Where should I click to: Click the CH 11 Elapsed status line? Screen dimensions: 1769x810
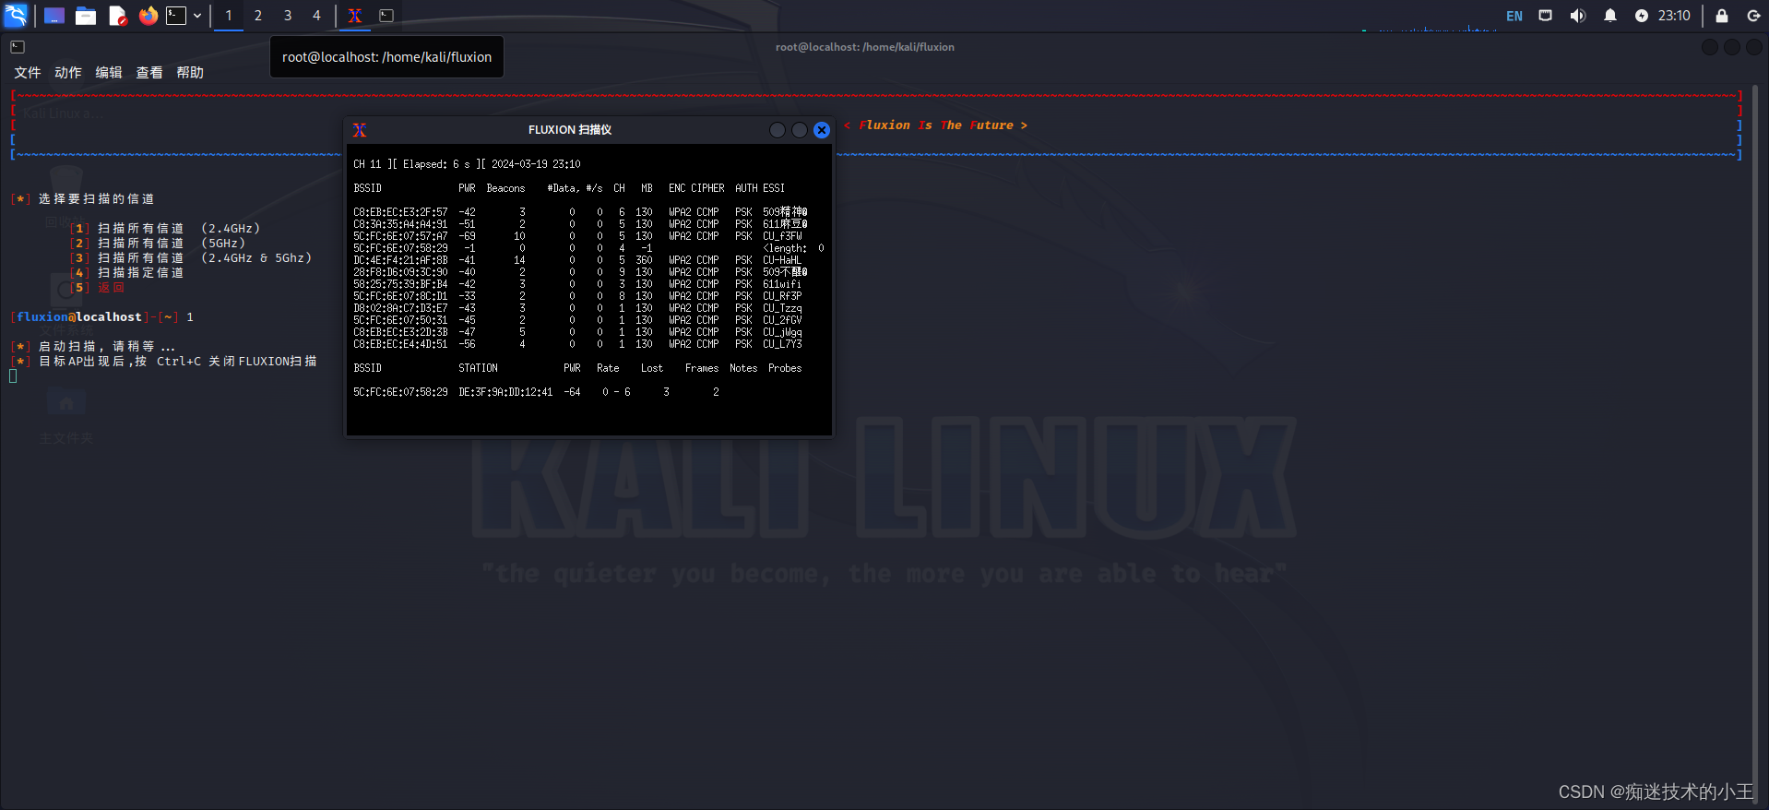click(x=467, y=164)
